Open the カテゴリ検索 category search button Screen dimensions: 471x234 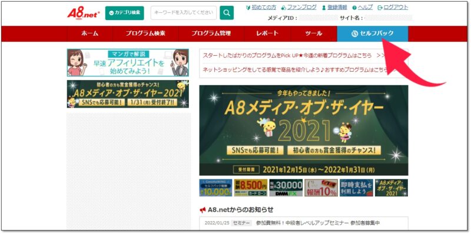click(x=124, y=13)
